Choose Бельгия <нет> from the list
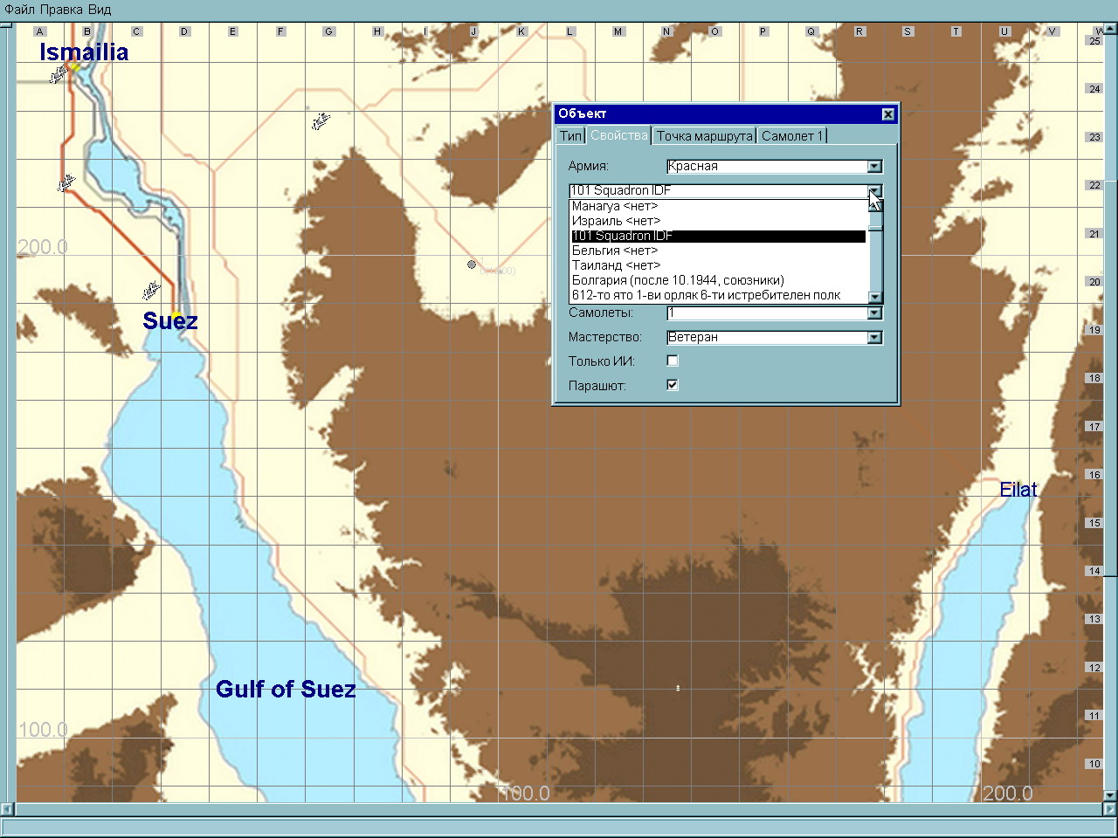 [719, 251]
